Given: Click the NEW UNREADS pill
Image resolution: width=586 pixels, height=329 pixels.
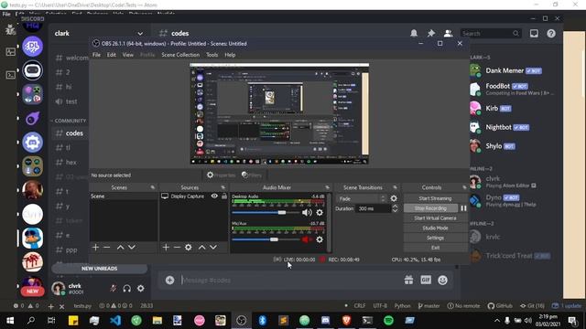Looking at the screenshot, I should (100, 269).
